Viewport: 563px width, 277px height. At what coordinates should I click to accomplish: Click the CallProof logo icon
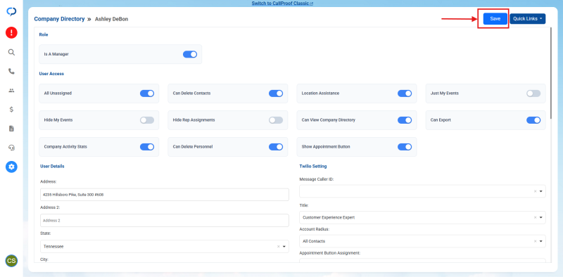point(11,12)
